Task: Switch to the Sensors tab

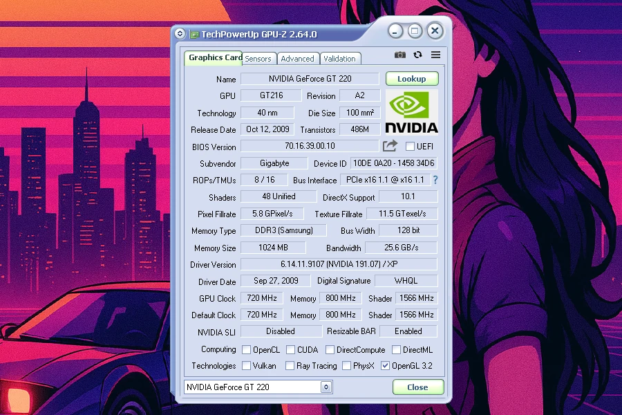Action: click(258, 59)
